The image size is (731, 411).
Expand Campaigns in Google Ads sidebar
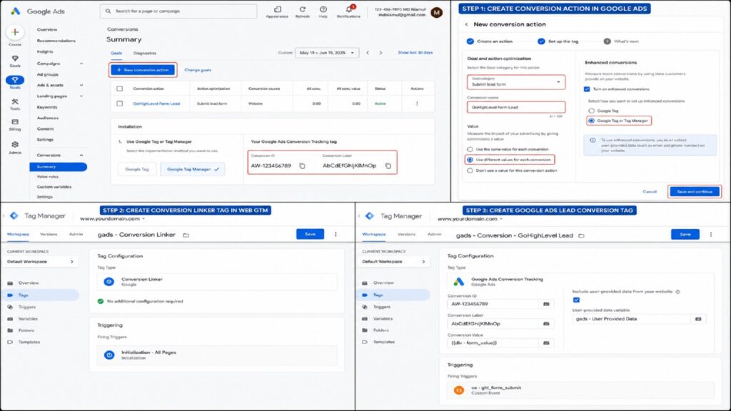pyautogui.click(x=81, y=64)
